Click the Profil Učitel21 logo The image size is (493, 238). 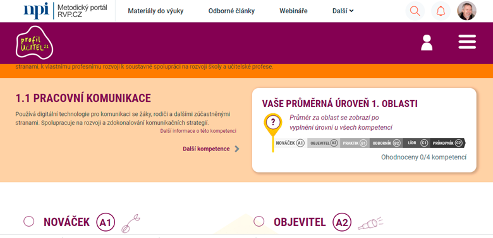[x=34, y=43]
